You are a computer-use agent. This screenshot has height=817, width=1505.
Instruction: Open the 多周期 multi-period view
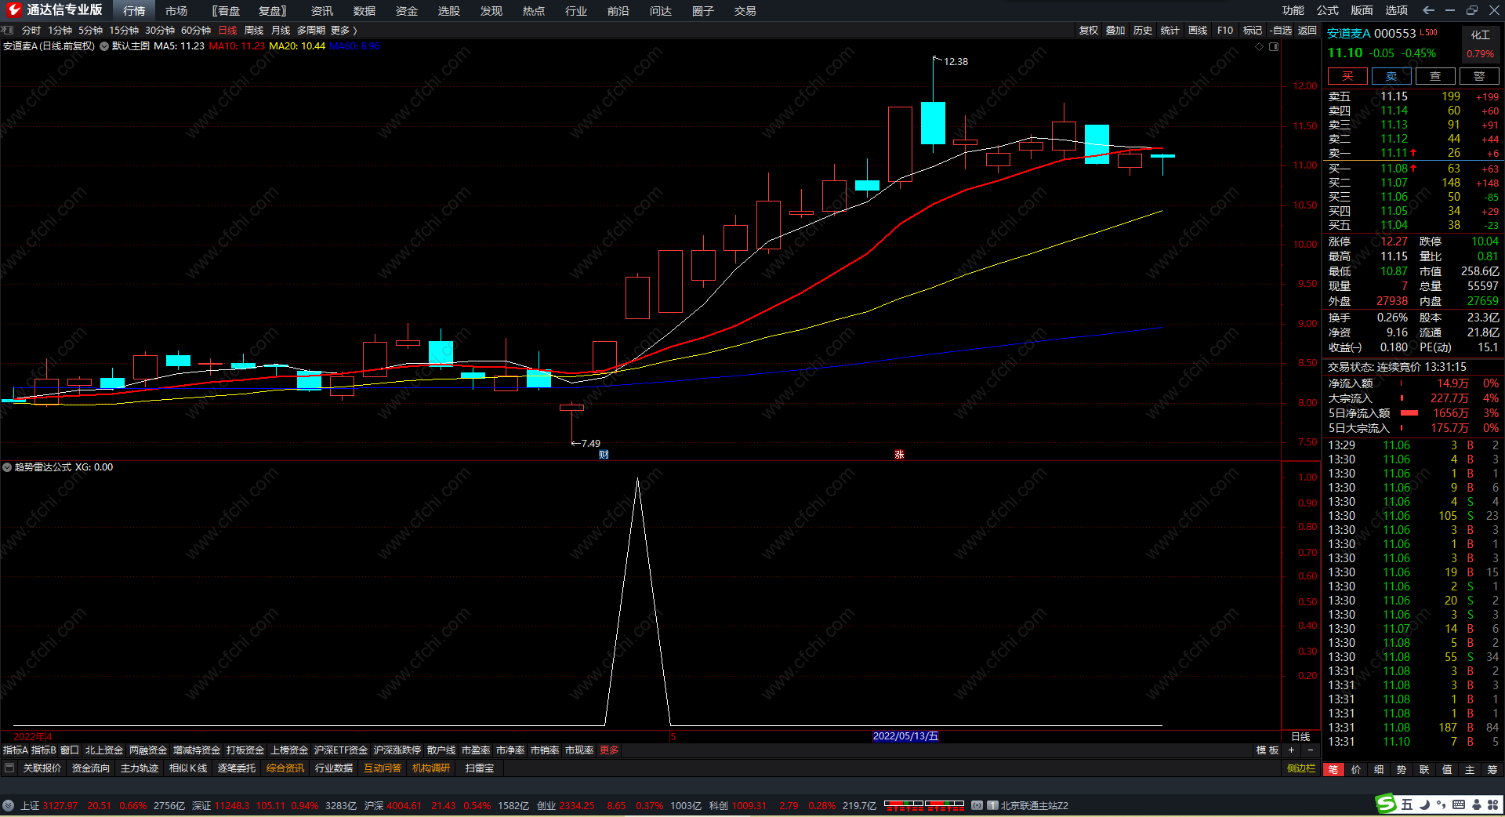(311, 31)
